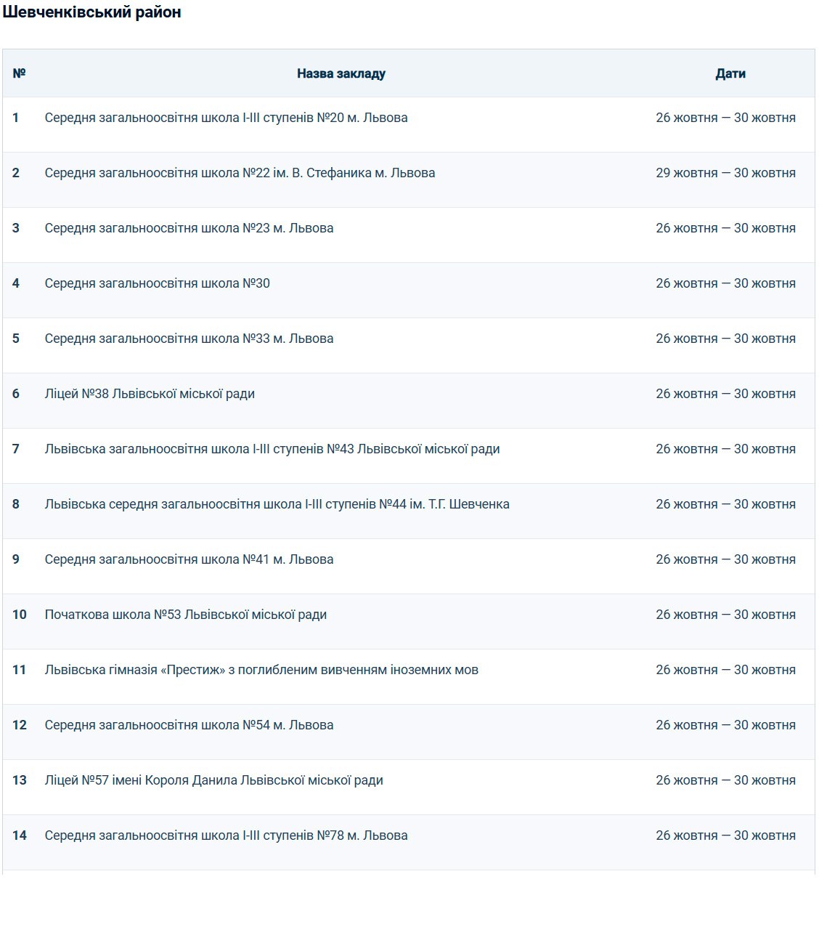
Task: Click the date cell for Початкова школа №53
Action: pos(725,615)
